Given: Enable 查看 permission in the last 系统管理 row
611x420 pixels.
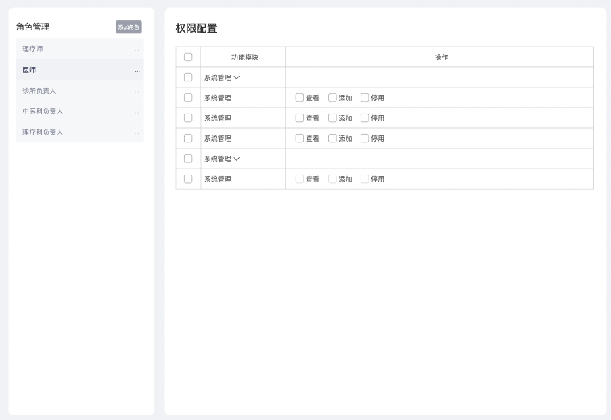Looking at the screenshot, I should pyautogui.click(x=298, y=179).
